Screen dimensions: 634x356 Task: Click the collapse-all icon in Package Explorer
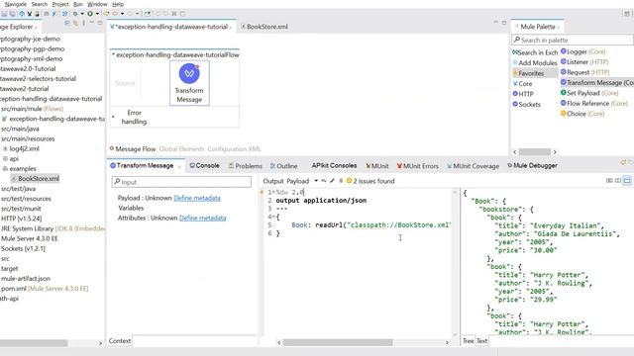click(67, 24)
